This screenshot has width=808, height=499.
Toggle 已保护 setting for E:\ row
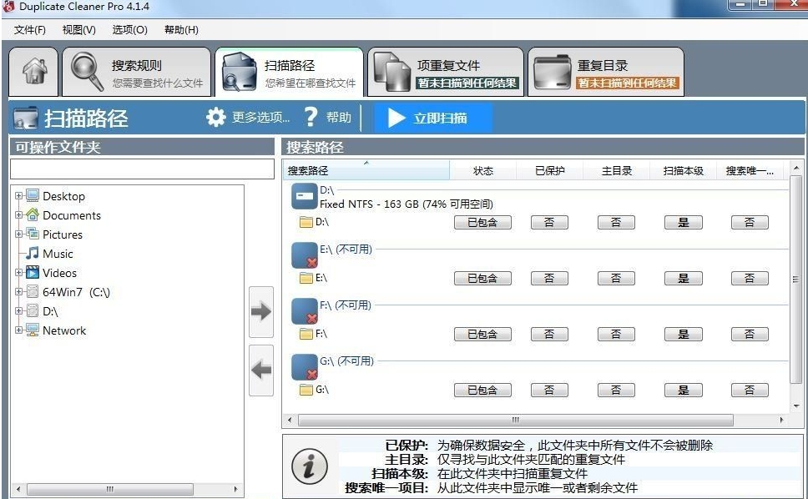[x=549, y=279]
